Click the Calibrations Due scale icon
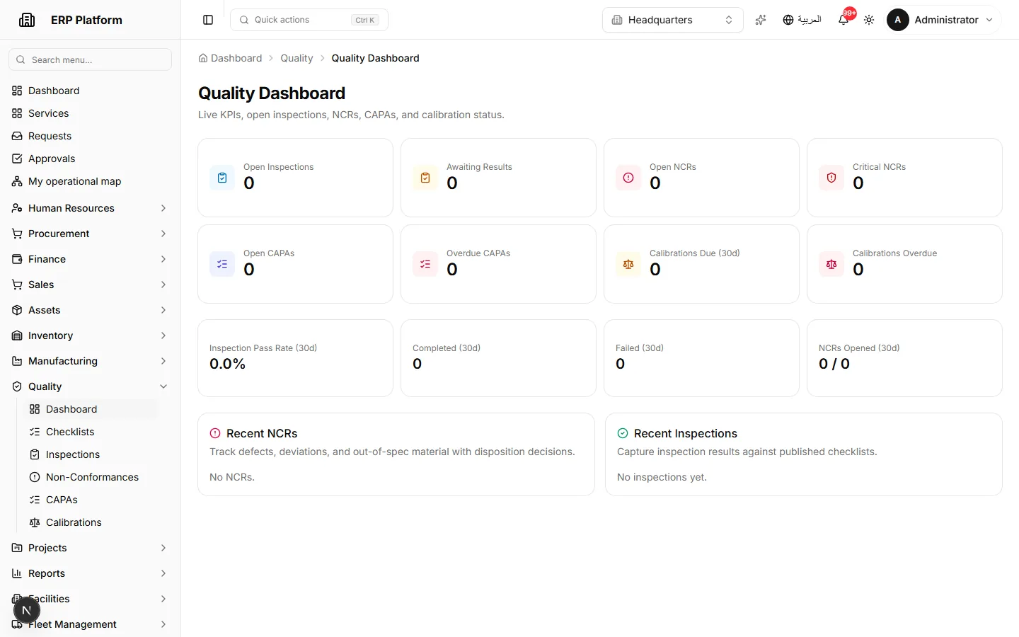The width and height of the screenshot is (1019, 637). pos(628,264)
